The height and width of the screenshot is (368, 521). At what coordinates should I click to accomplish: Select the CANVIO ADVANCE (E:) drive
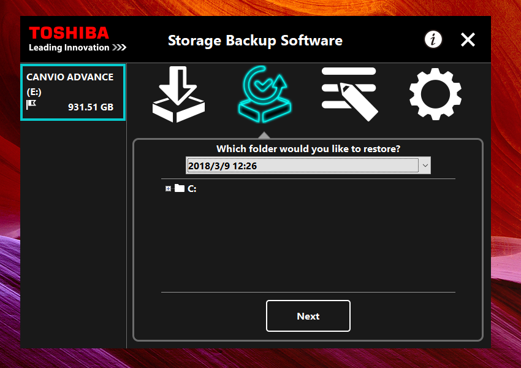pos(73,92)
